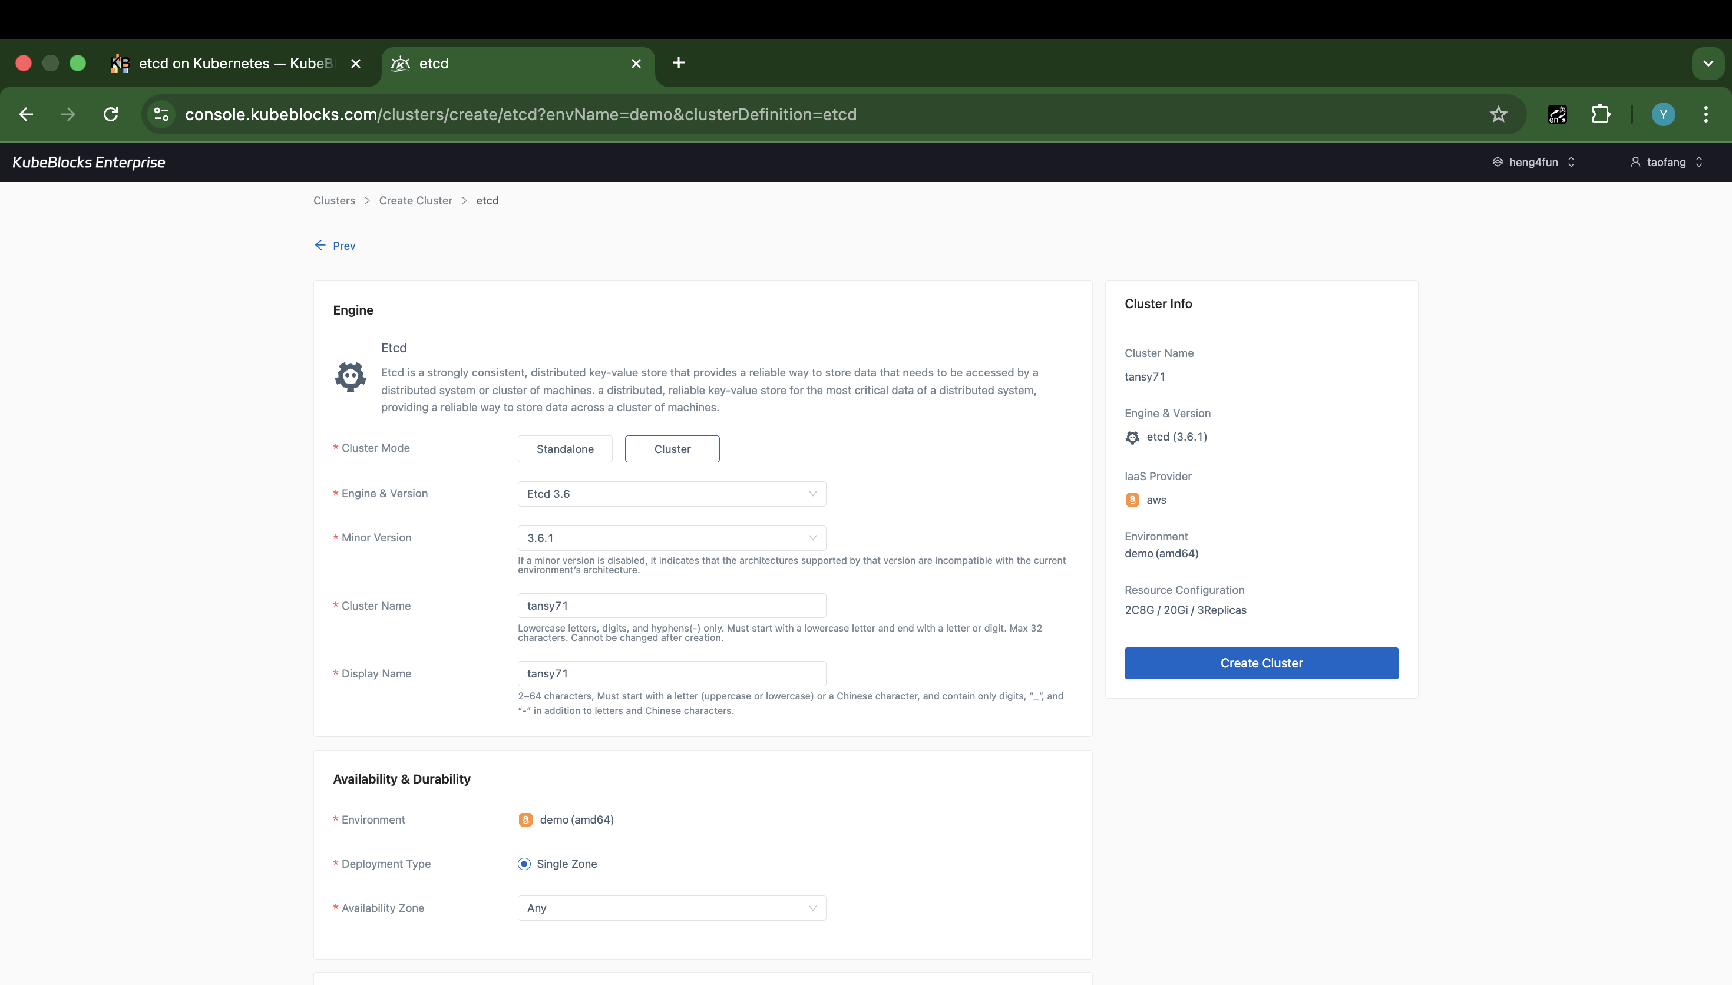This screenshot has height=985, width=1732.
Task: Click the Engine section heading
Action: [x=353, y=310]
